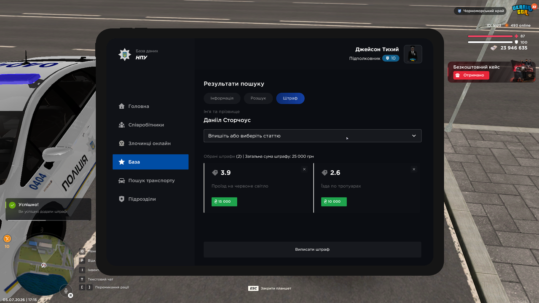539x303 pixels.
Task: Click the house icon next to Головна
Action: click(x=122, y=106)
